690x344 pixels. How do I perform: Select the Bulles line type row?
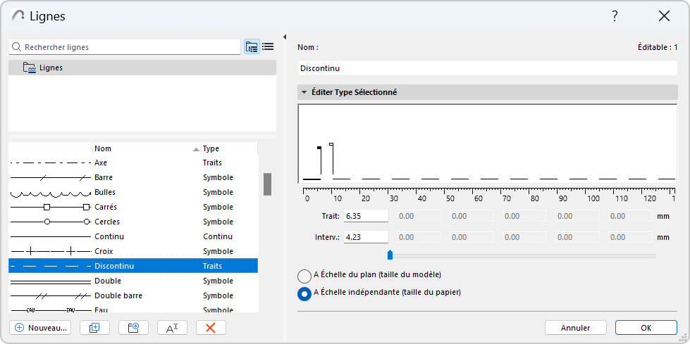point(133,192)
